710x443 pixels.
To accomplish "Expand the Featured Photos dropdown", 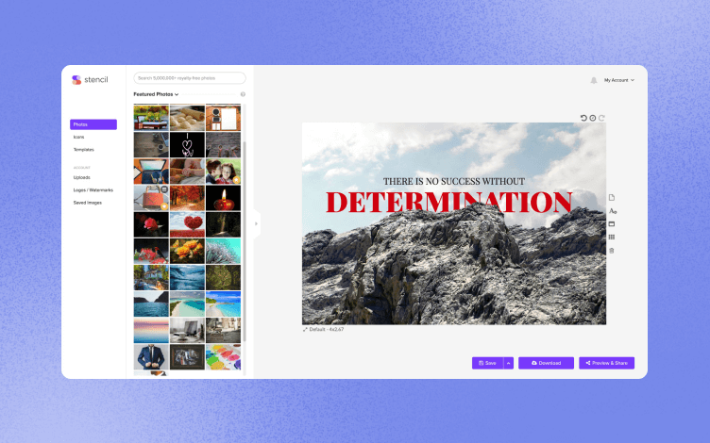I will coord(156,94).
